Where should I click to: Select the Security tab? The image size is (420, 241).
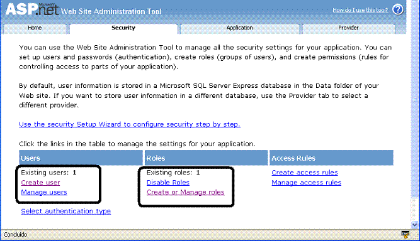point(123,28)
